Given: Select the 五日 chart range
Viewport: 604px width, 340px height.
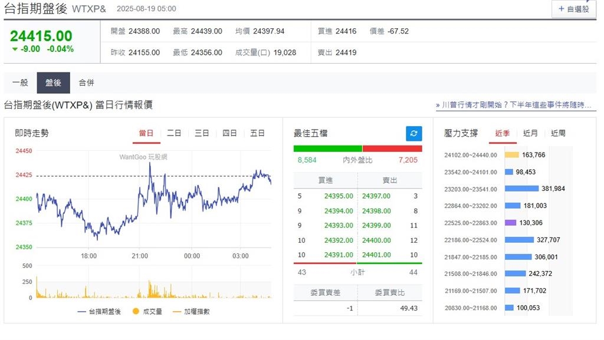Looking at the screenshot, I should [x=257, y=133].
